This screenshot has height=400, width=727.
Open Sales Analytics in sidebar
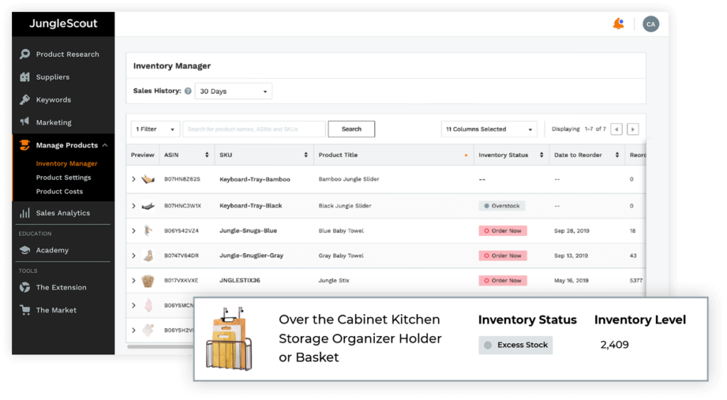[63, 212]
